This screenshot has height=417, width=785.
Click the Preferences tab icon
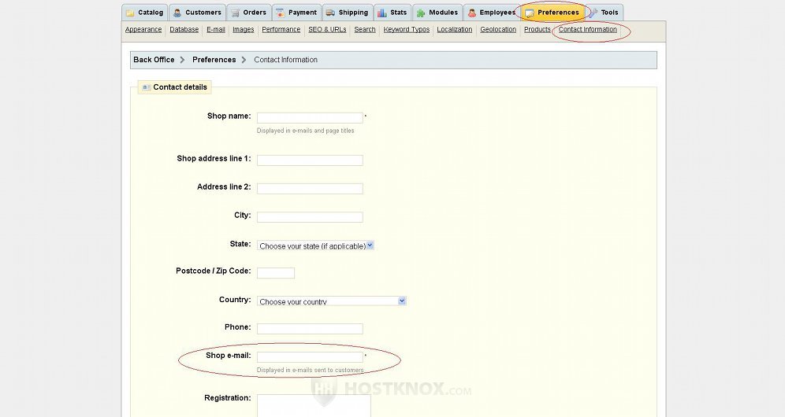[530, 13]
